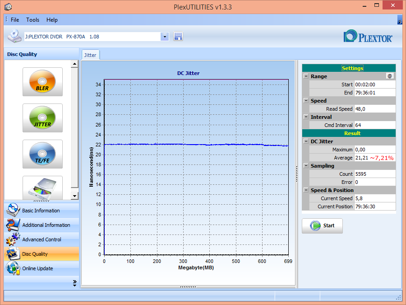Open the JITTER disc test

(x=42, y=118)
